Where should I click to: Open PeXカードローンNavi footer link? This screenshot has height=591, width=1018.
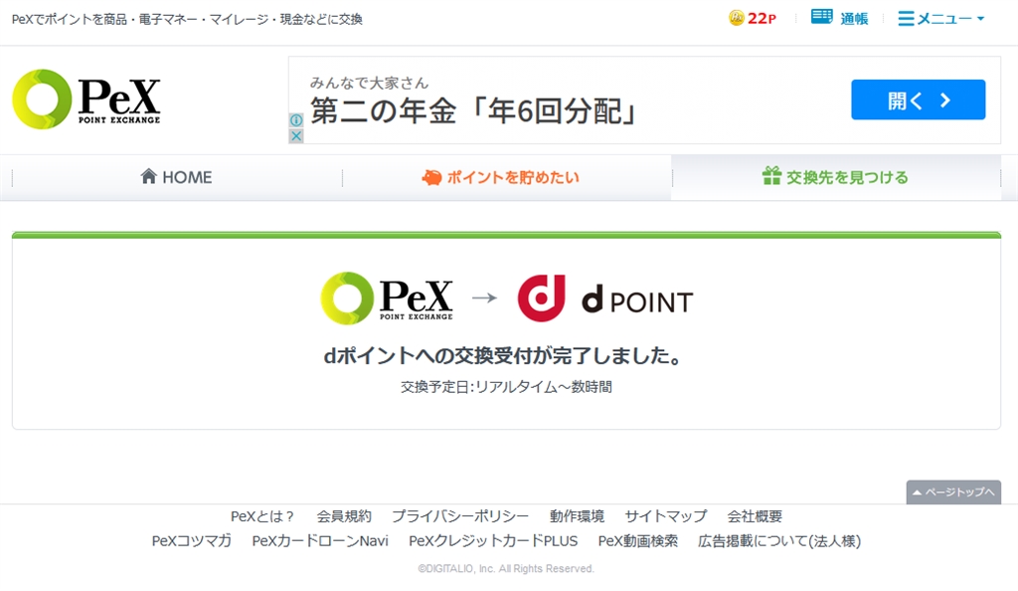coord(320,541)
